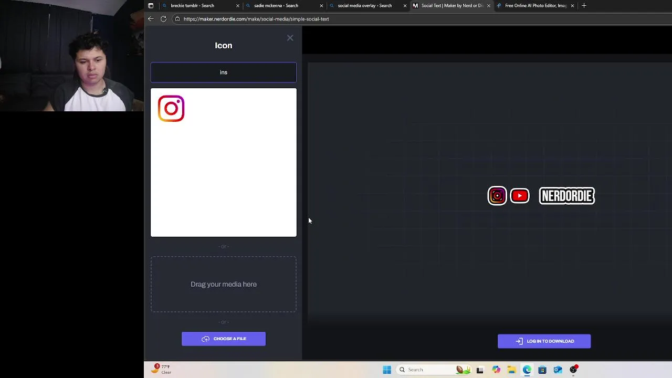Close the 'breckie tumblr - Search' tab

coord(238,6)
